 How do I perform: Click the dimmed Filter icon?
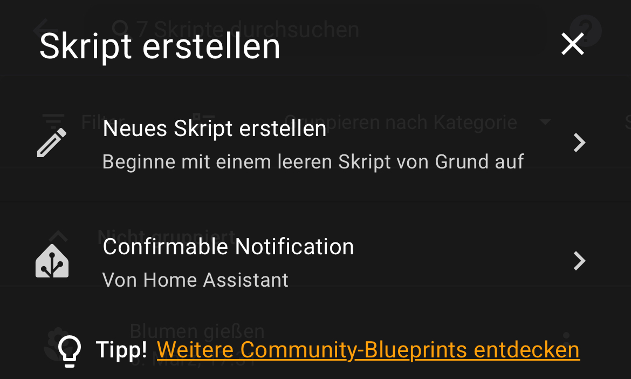click(x=53, y=121)
